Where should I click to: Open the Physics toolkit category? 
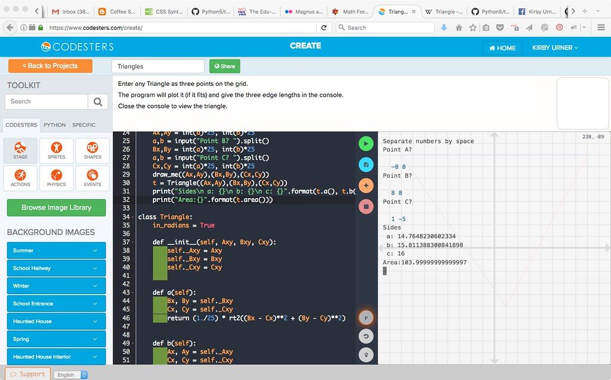(x=57, y=178)
